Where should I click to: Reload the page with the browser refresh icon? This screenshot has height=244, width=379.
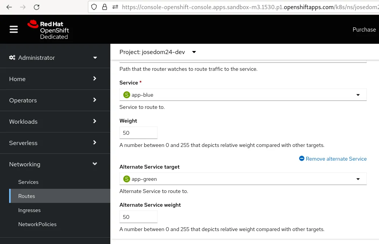click(37, 7)
